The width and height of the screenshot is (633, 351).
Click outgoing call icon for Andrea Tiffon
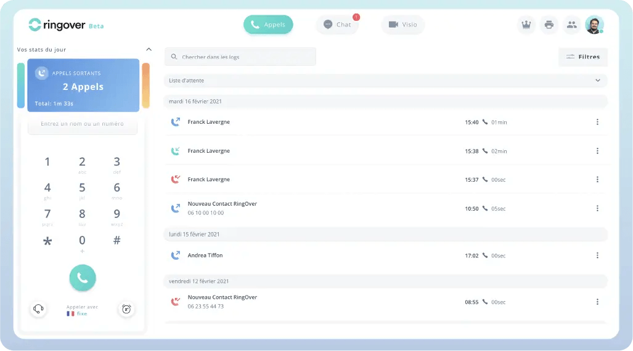tap(175, 255)
